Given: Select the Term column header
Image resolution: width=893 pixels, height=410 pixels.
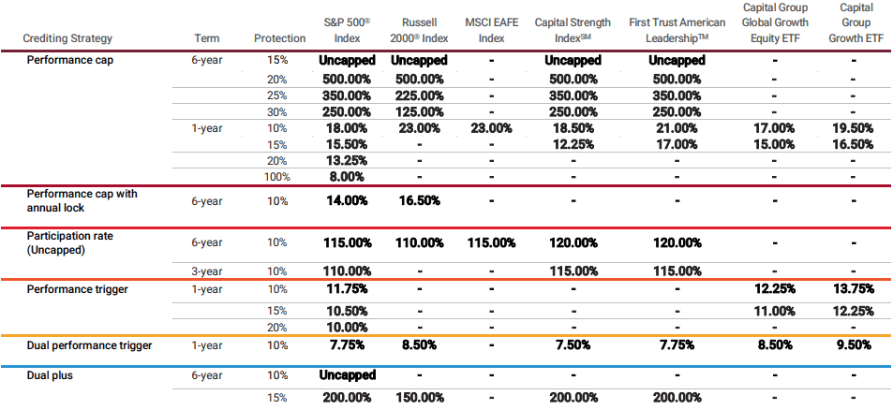Looking at the screenshot, I should (206, 38).
